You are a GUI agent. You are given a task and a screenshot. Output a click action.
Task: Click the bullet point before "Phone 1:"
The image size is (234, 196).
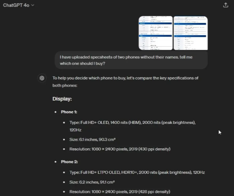[x=56, y=112]
